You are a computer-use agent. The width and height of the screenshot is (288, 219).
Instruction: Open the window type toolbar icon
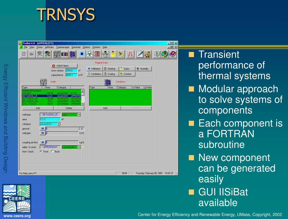[72, 54]
